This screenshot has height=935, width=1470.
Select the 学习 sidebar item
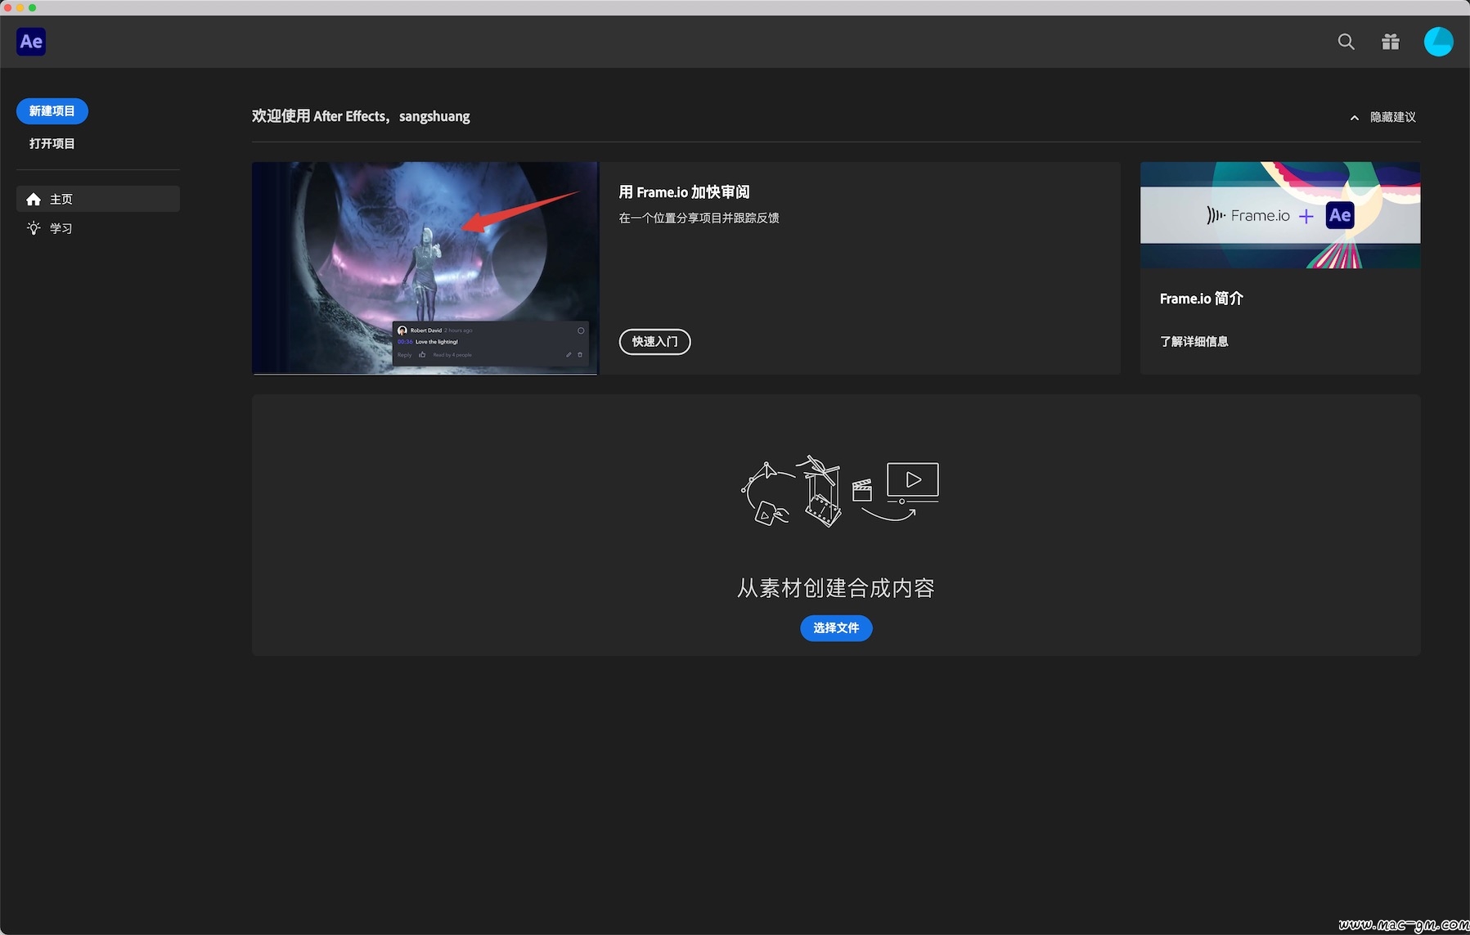click(x=98, y=228)
